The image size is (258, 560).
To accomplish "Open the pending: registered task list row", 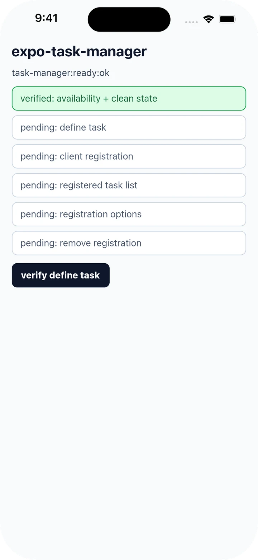I will click(129, 185).
